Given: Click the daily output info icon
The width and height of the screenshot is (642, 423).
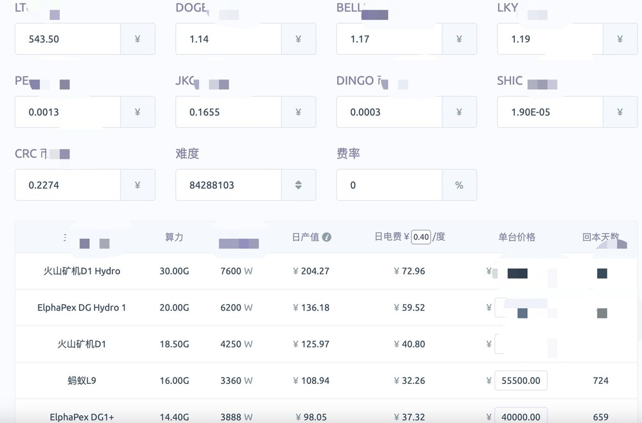Looking at the screenshot, I should [x=327, y=237].
